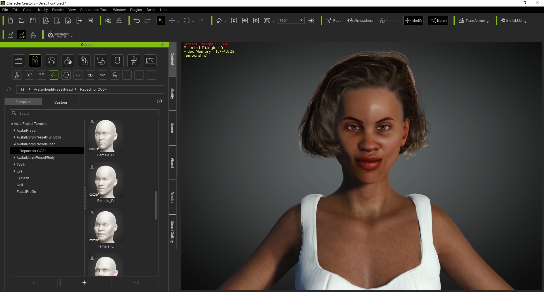Choose the rotate transform tool
The image size is (544, 292).
click(187, 20)
